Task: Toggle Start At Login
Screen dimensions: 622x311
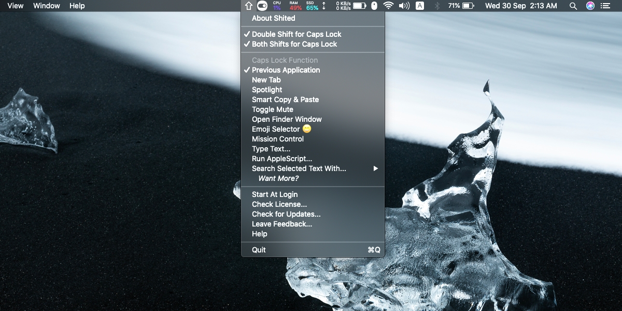Action: 274,194
